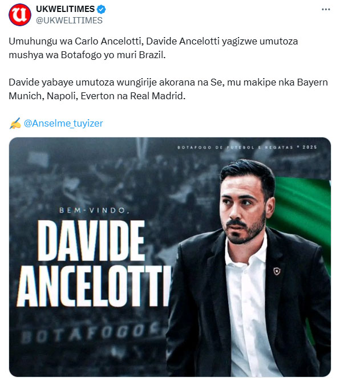Click the BEM-VINDO text in image
Viewport: 340px width, 382px height.
point(94,210)
